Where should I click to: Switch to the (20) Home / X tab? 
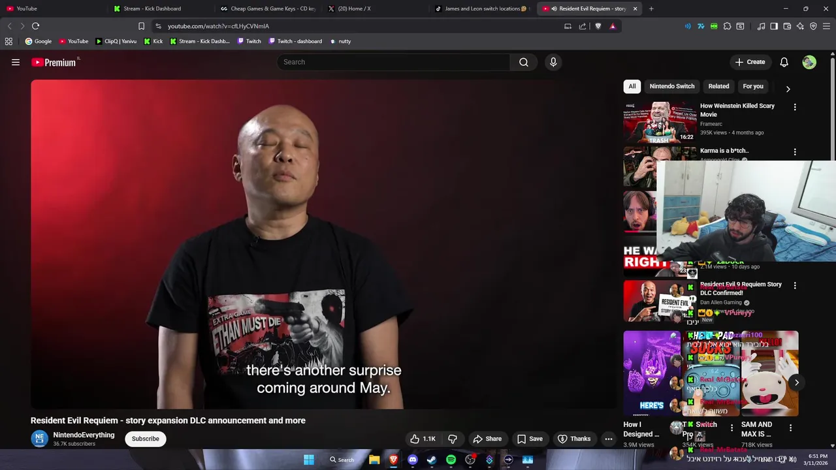pyautogui.click(x=375, y=8)
